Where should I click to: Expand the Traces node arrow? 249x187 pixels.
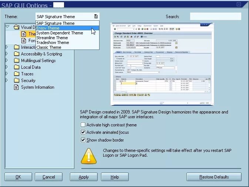pos(7,74)
